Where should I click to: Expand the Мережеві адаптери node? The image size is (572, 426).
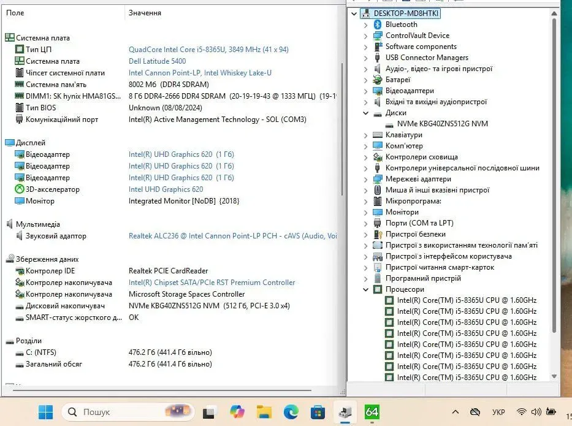366,179
